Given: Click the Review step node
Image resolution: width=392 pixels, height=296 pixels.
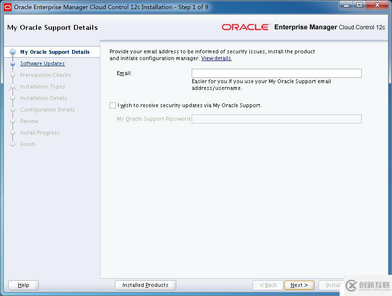Looking at the screenshot, I should (12, 121).
